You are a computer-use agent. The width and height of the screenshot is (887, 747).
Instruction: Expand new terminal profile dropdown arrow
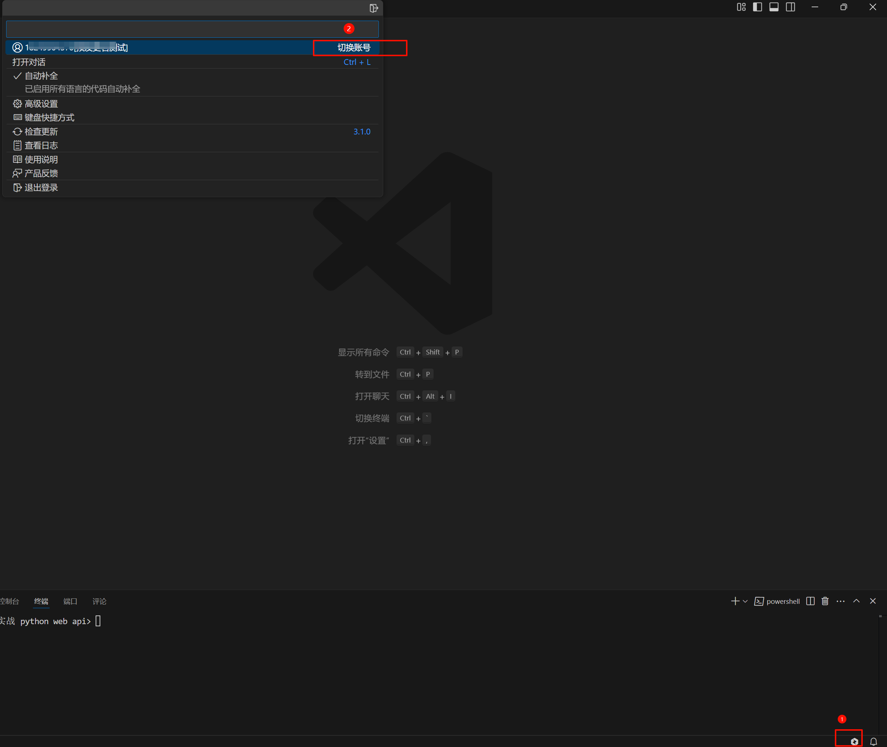(745, 601)
